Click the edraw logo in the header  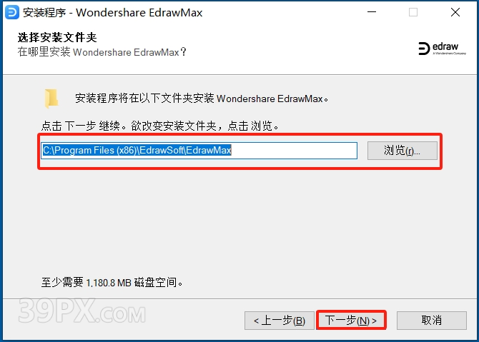tap(442, 49)
